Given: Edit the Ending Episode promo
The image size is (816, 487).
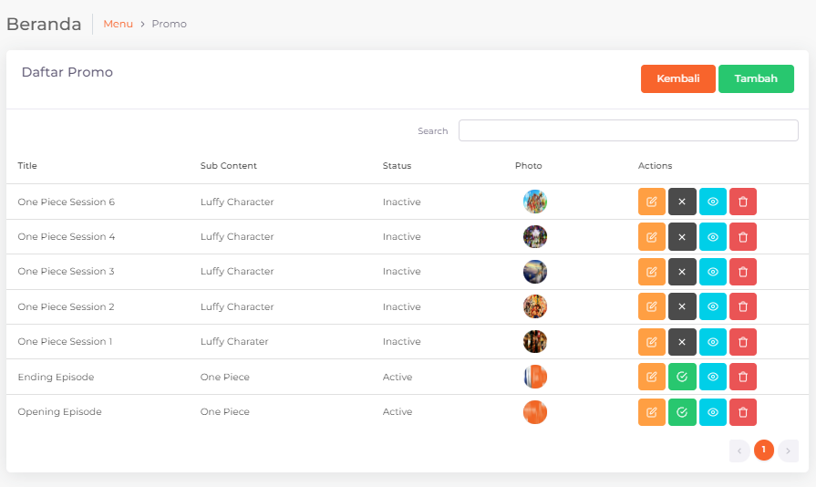Looking at the screenshot, I should [x=651, y=377].
